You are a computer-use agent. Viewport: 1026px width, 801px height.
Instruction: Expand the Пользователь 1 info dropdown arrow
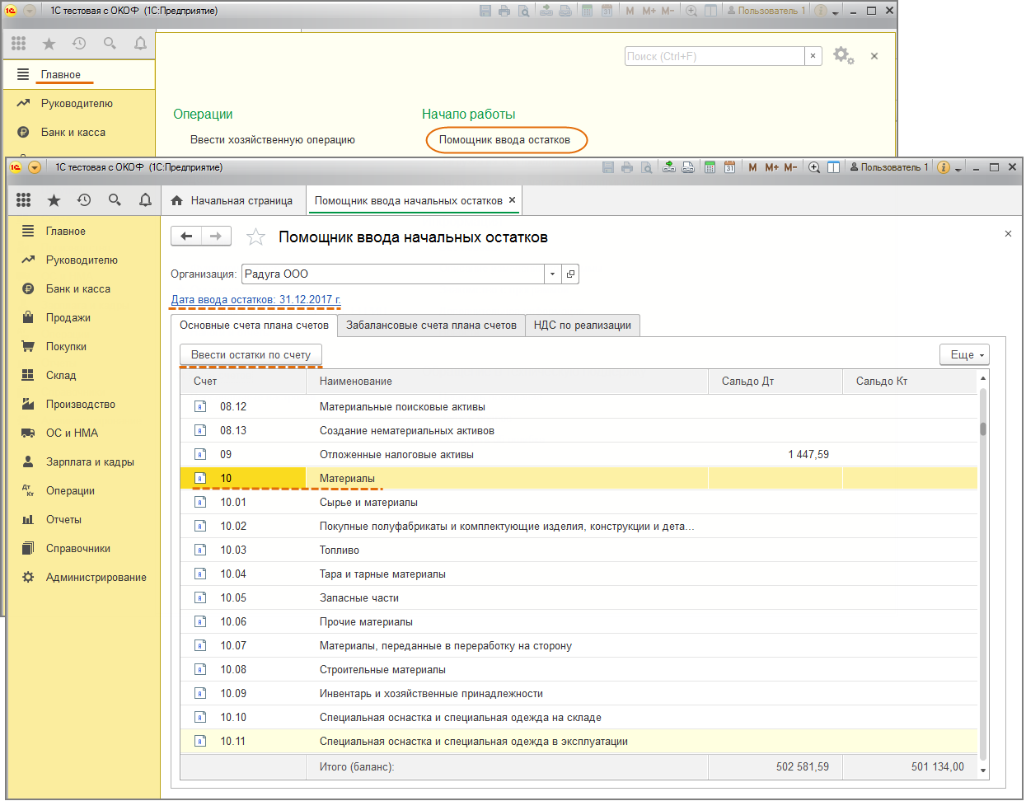958,168
